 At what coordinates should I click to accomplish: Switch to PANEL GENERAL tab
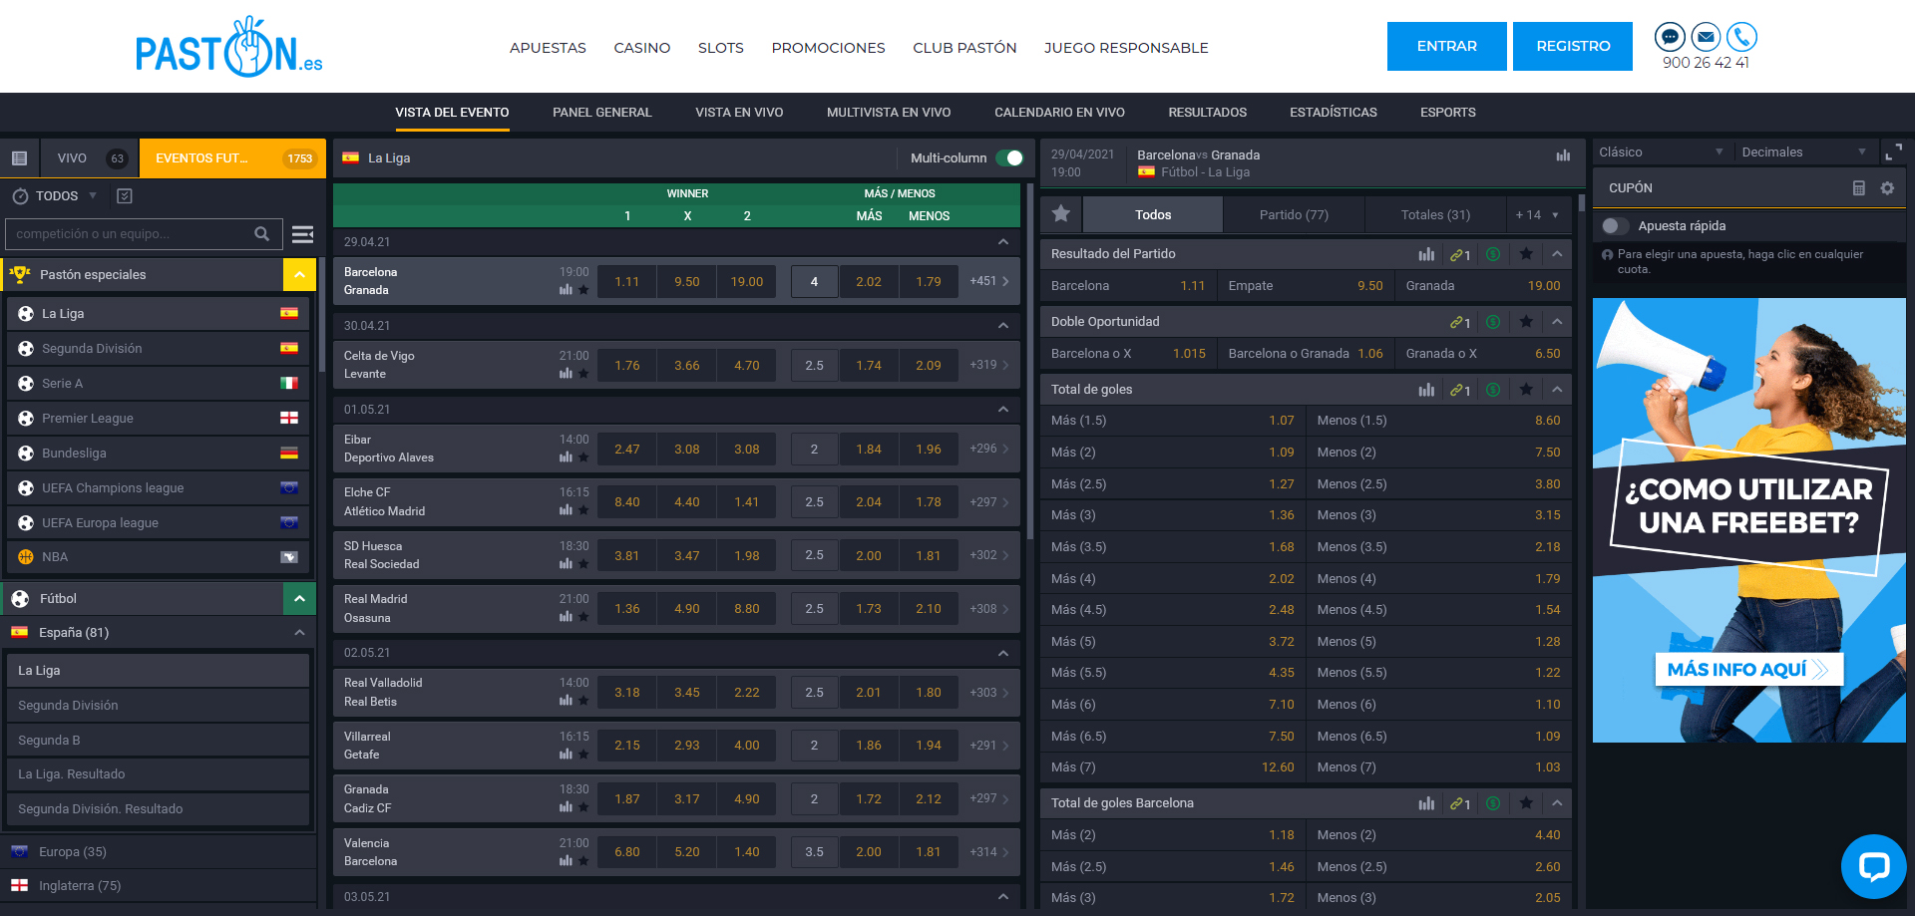[602, 113]
